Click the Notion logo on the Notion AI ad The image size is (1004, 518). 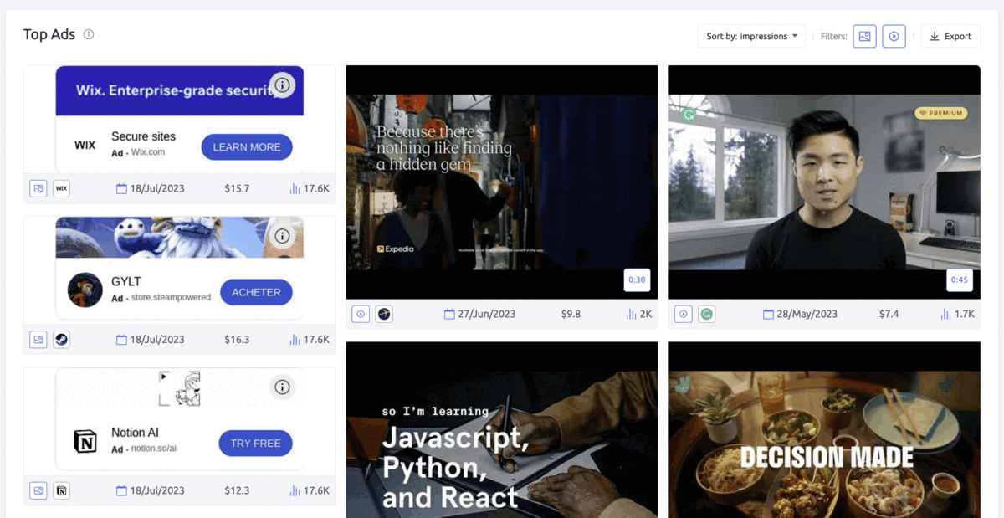point(61,490)
